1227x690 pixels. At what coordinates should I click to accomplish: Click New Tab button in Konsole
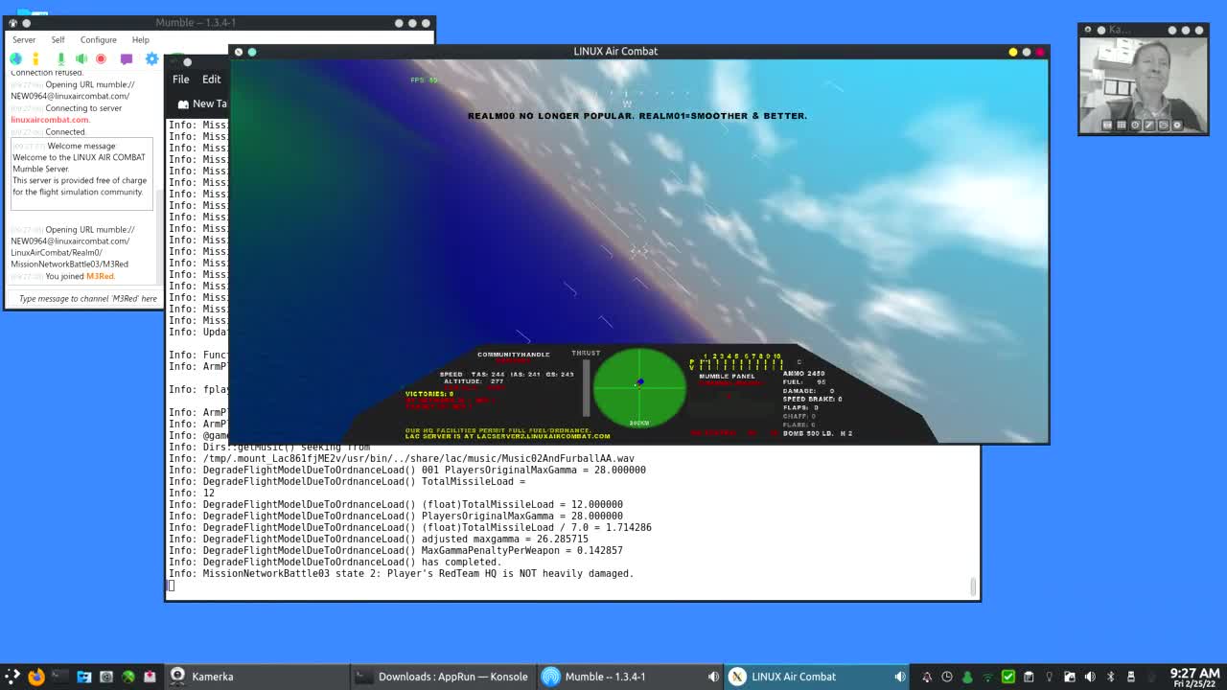coord(202,103)
